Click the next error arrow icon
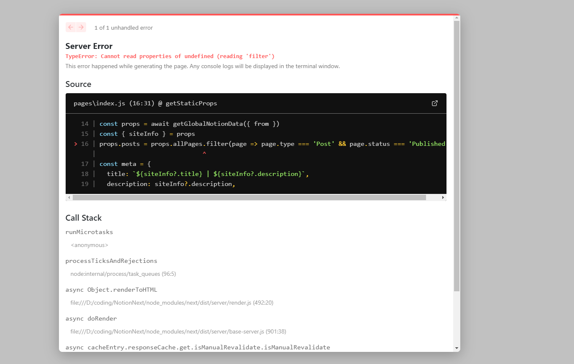 click(81, 27)
